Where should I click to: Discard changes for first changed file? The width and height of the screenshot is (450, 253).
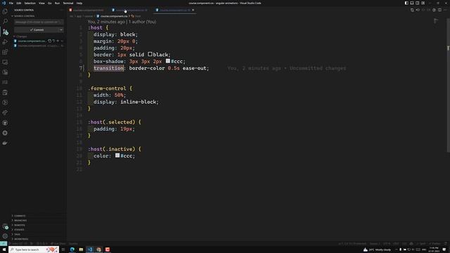53,41
